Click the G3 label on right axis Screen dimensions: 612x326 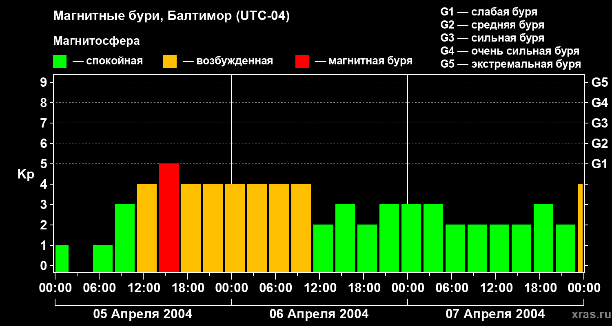(x=599, y=123)
